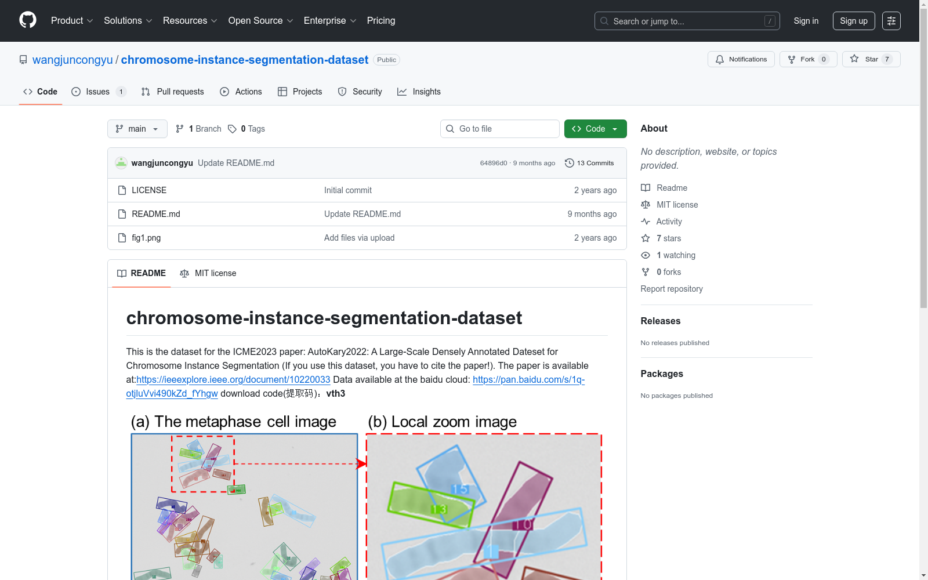The image size is (928, 580).
Task: View the 1 watching eye link
Action: coord(675,255)
